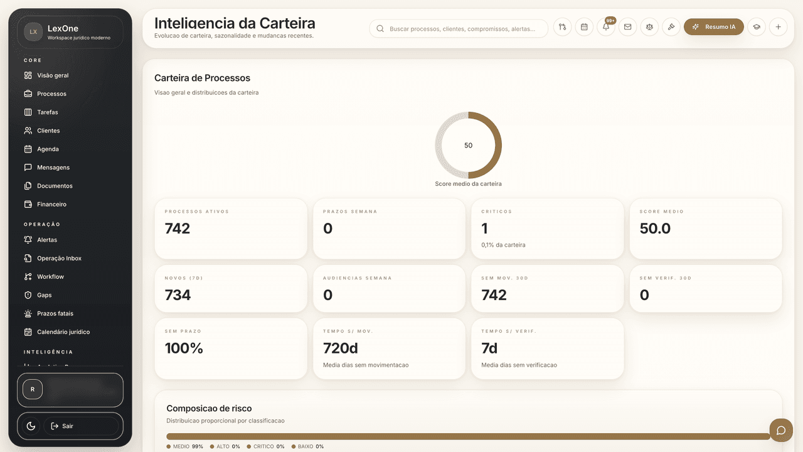
Task: Open Alertas from the sidebar bell icon
Action: click(47, 239)
